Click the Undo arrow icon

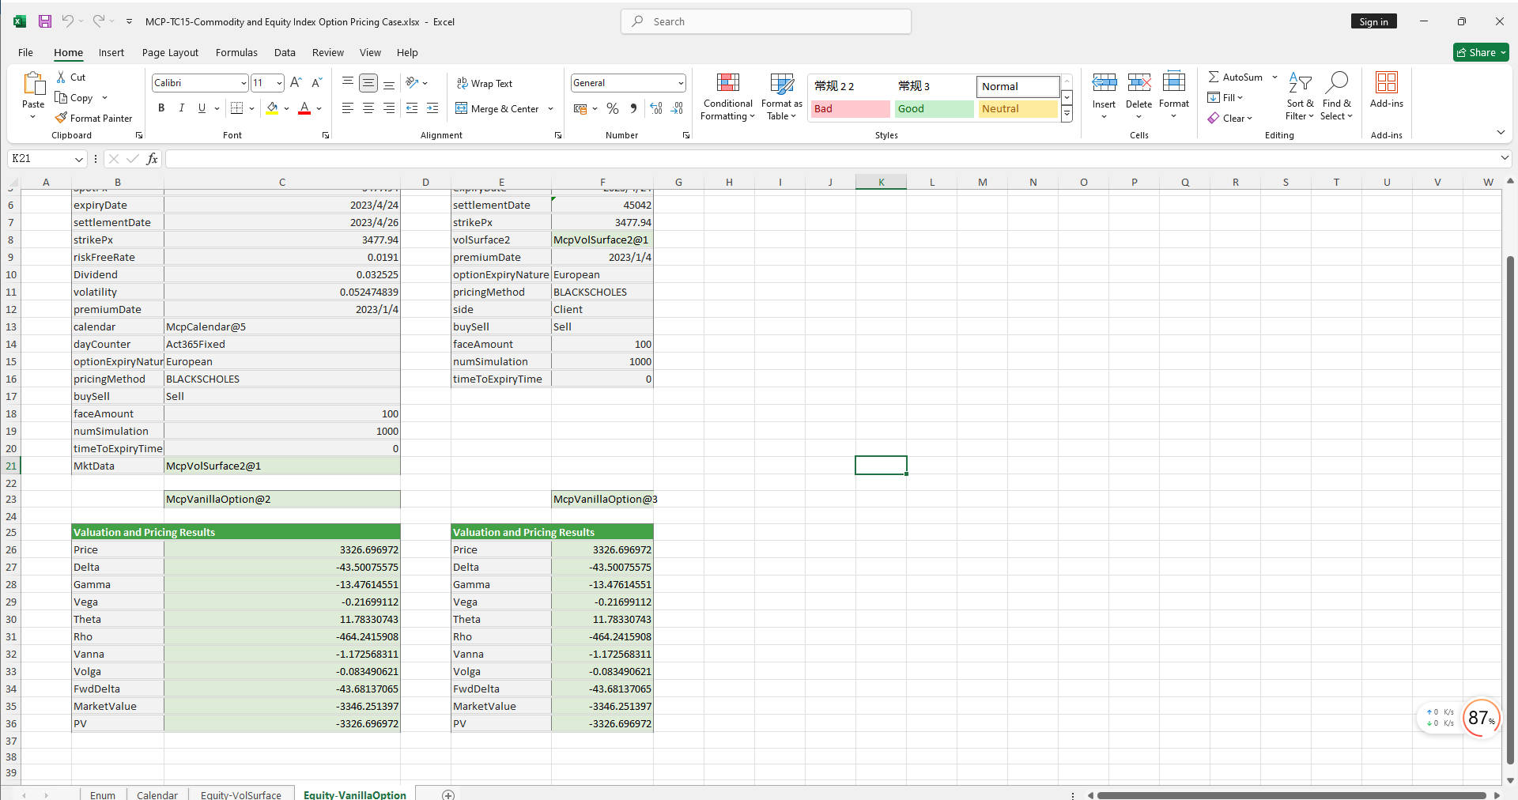[68, 21]
